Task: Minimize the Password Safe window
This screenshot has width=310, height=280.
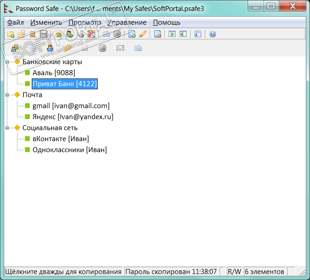Action: coord(256,6)
